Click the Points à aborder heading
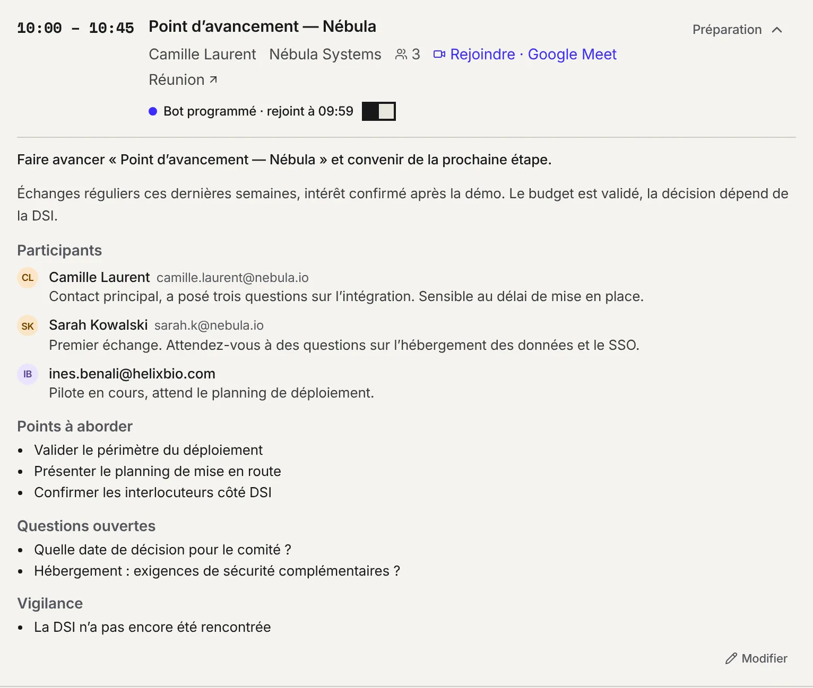 (x=75, y=426)
